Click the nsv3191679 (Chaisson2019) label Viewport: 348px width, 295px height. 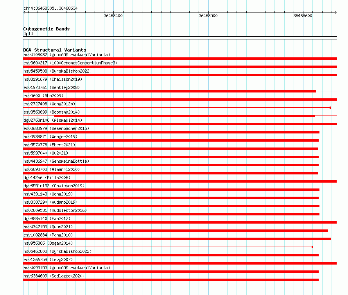pos(53,79)
